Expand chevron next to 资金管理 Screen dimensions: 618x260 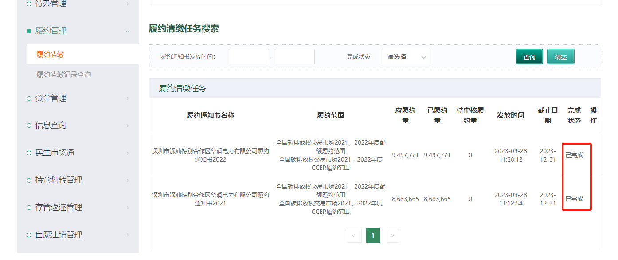[128, 98]
